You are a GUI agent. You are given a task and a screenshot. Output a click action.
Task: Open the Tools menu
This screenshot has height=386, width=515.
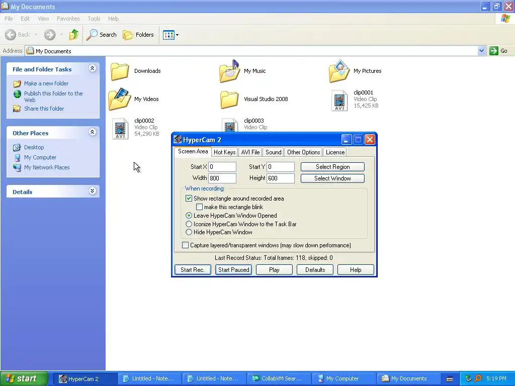pyautogui.click(x=94, y=19)
